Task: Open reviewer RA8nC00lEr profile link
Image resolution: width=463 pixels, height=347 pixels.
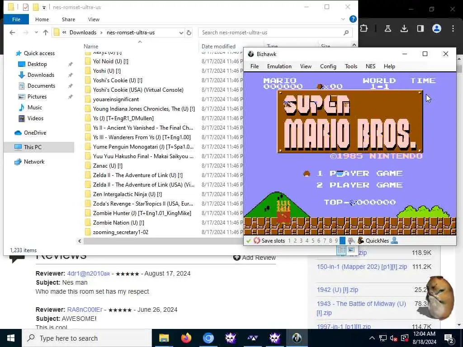Action: click(x=85, y=309)
